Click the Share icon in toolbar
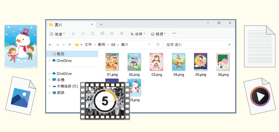 pos(112,33)
